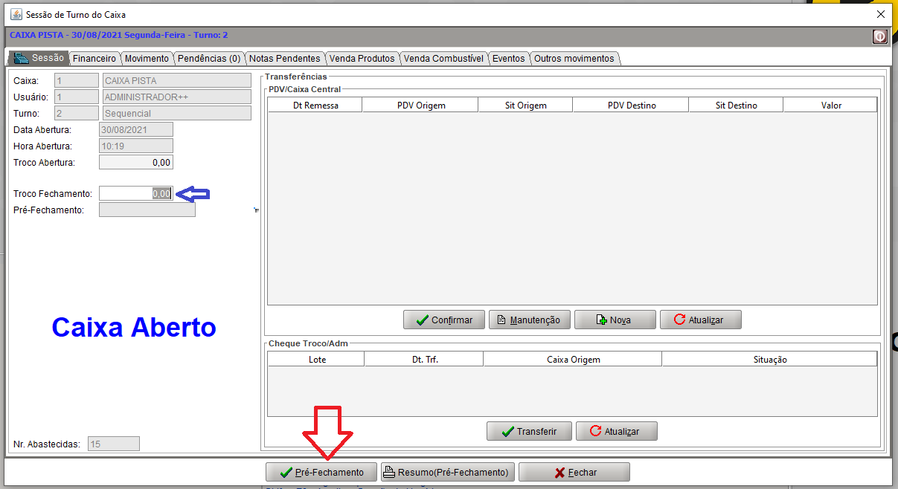
Task: Open Manutenção for transfers
Action: 529,320
